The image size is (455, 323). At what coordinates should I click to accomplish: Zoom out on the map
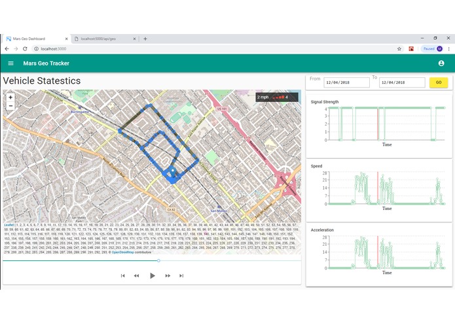tap(10, 106)
